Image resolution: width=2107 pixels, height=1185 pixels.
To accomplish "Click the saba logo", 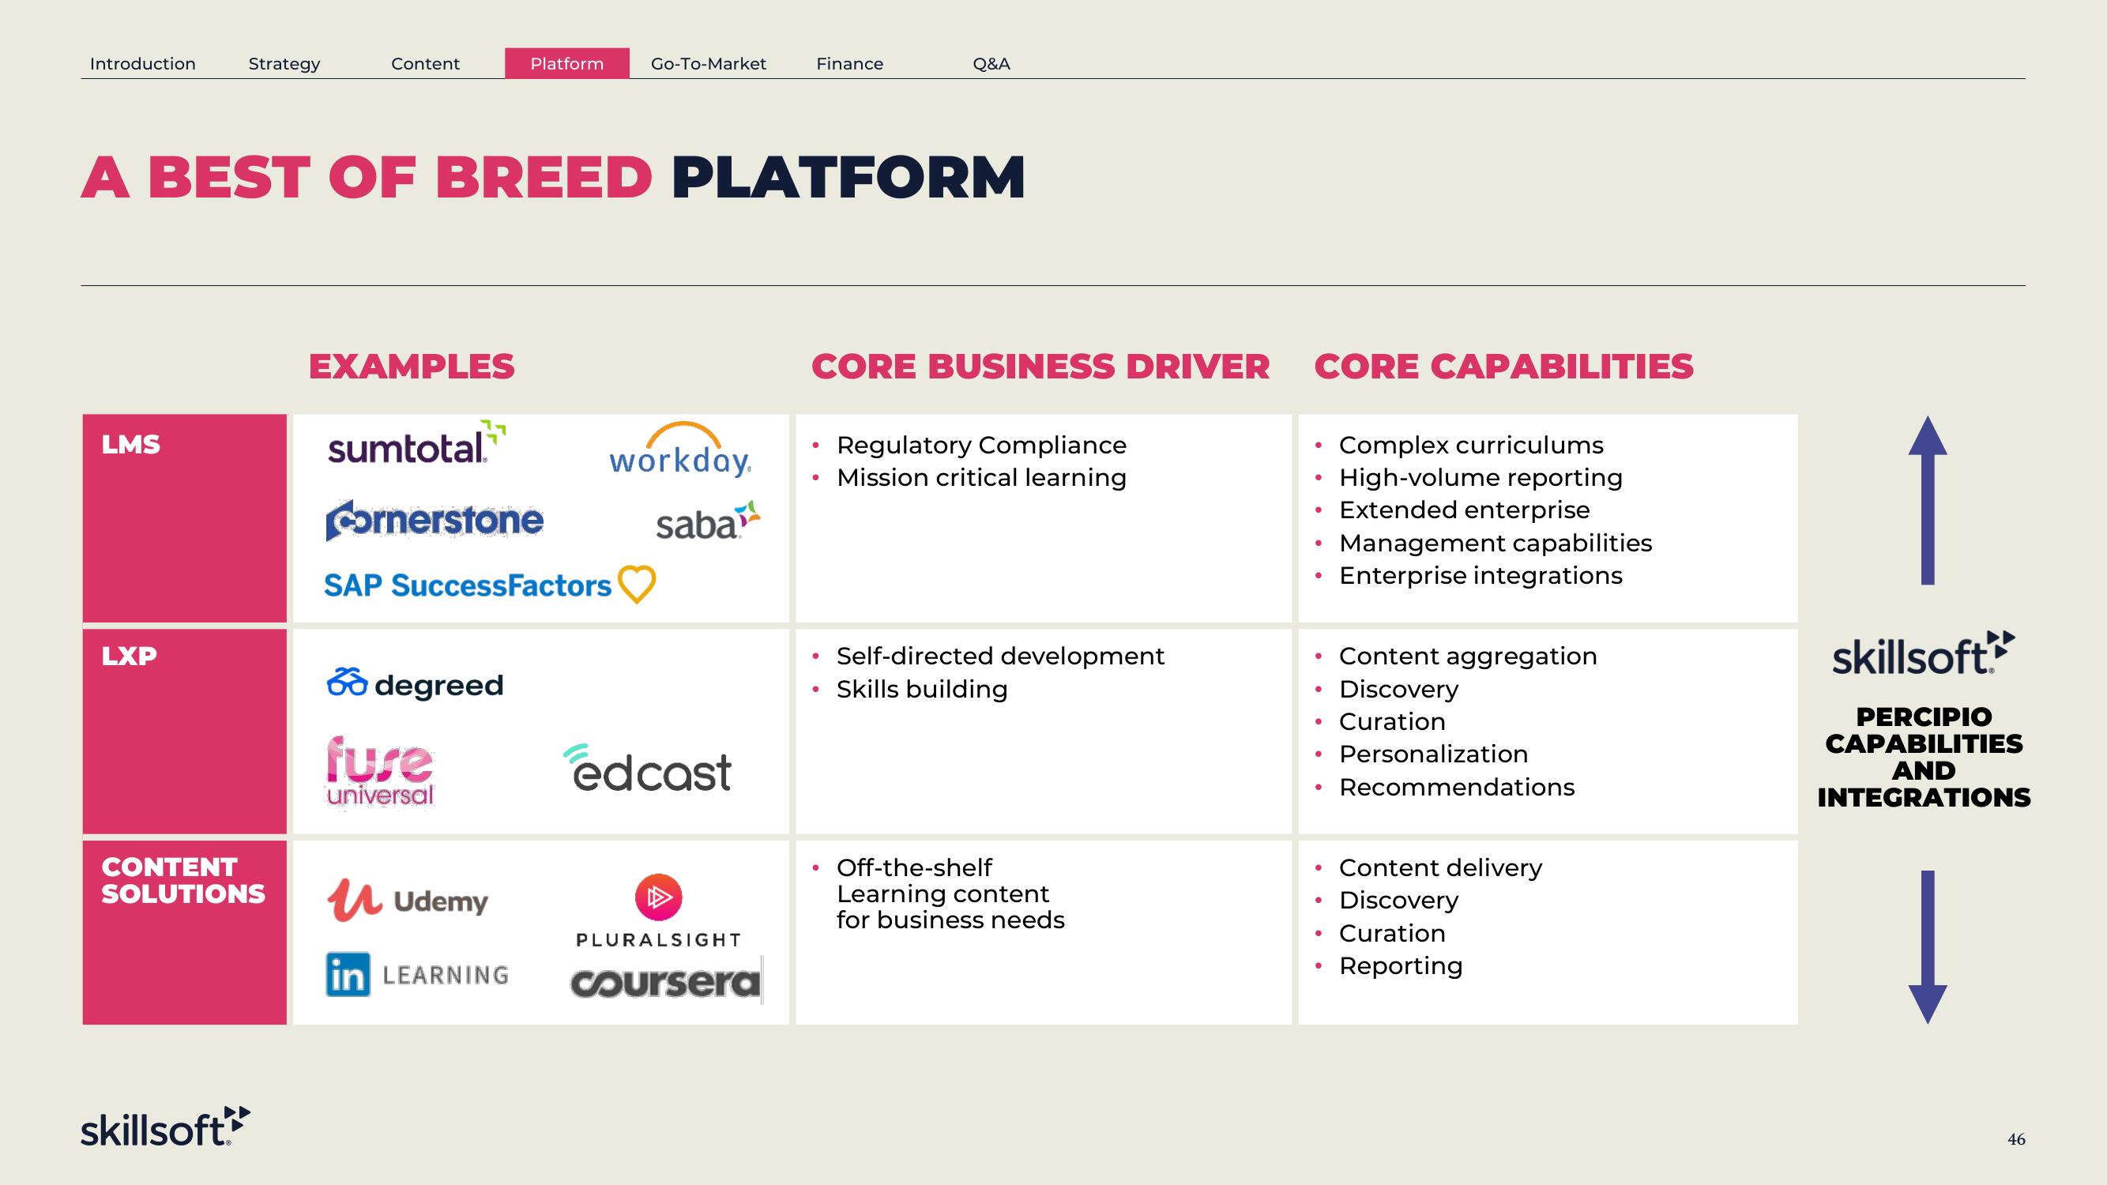I will [708, 521].
